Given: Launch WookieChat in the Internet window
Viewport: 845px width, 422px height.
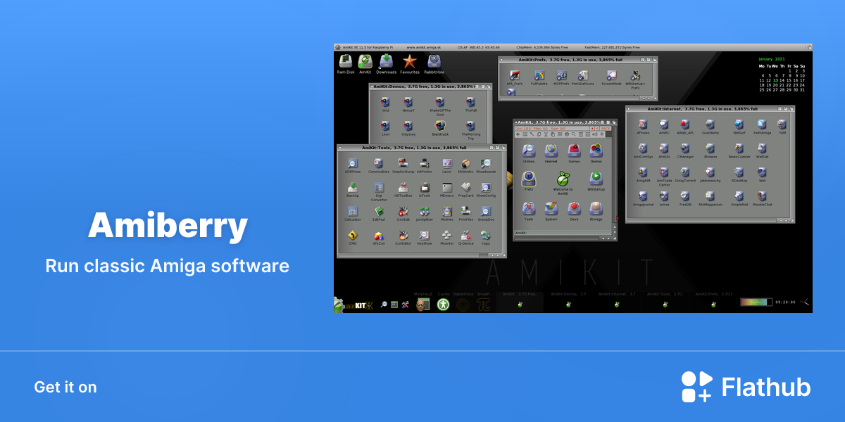Looking at the screenshot, I should [x=762, y=198].
